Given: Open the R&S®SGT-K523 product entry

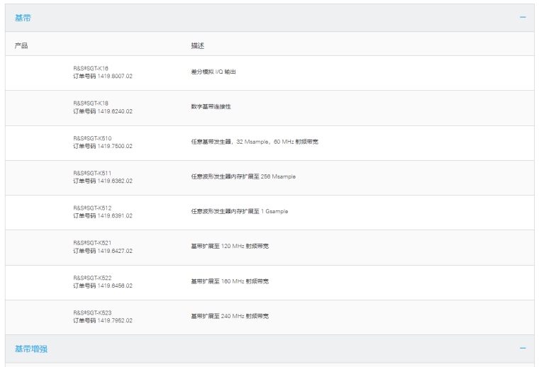Looking at the screenshot, I should [92, 312].
